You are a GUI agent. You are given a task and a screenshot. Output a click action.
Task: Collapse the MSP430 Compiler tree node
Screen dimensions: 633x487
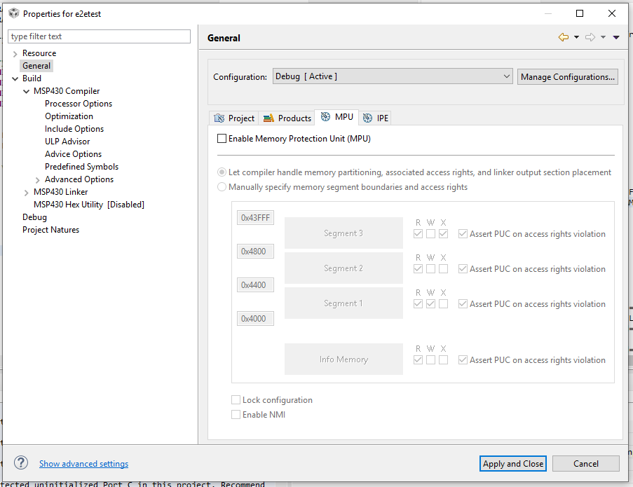pyautogui.click(x=27, y=91)
